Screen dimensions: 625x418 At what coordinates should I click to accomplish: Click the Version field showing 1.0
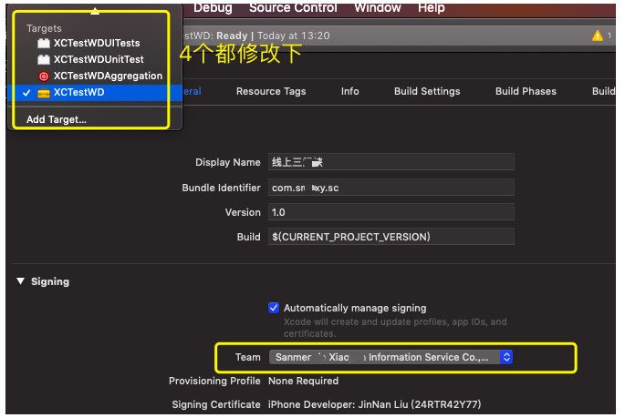pyautogui.click(x=391, y=212)
